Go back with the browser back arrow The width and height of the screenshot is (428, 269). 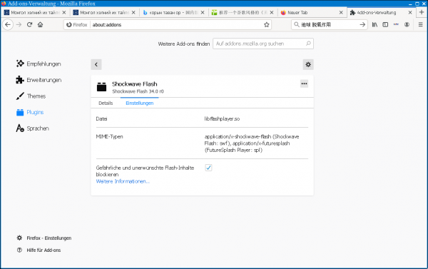pos(8,24)
